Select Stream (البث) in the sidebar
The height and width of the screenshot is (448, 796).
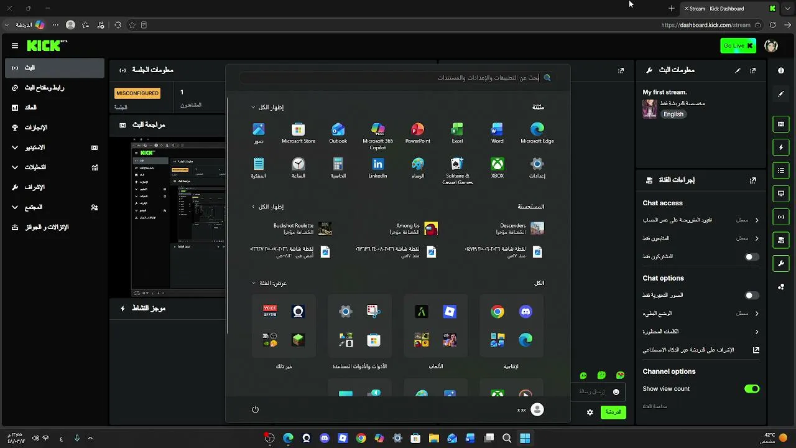[x=55, y=68]
